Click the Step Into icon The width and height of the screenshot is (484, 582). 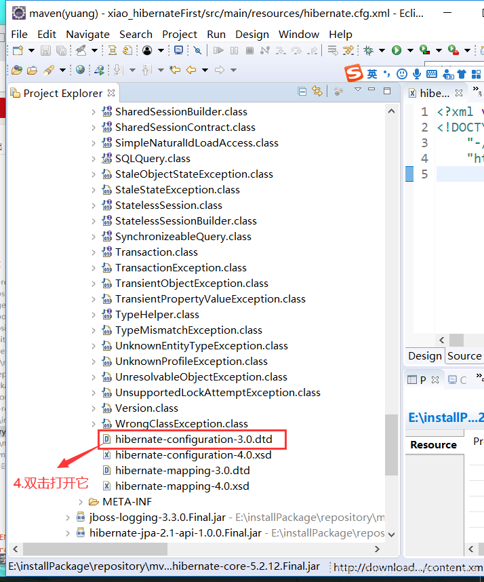tap(281, 50)
